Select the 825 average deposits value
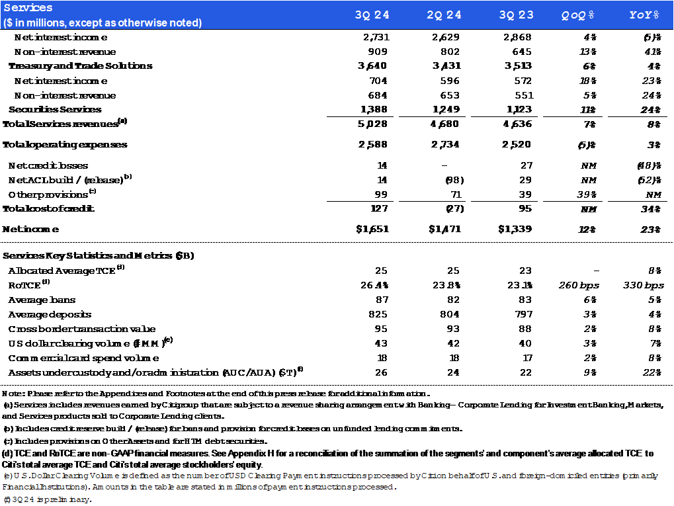The height and width of the screenshot is (506, 674). point(378,314)
